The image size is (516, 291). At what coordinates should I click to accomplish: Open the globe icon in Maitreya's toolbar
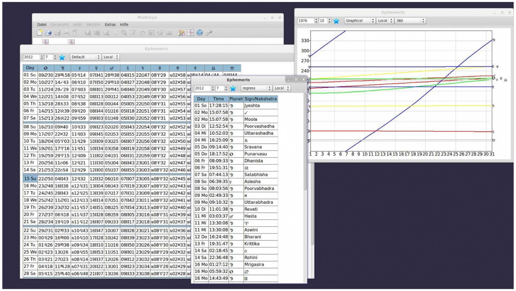pyautogui.click(x=200, y=33)
